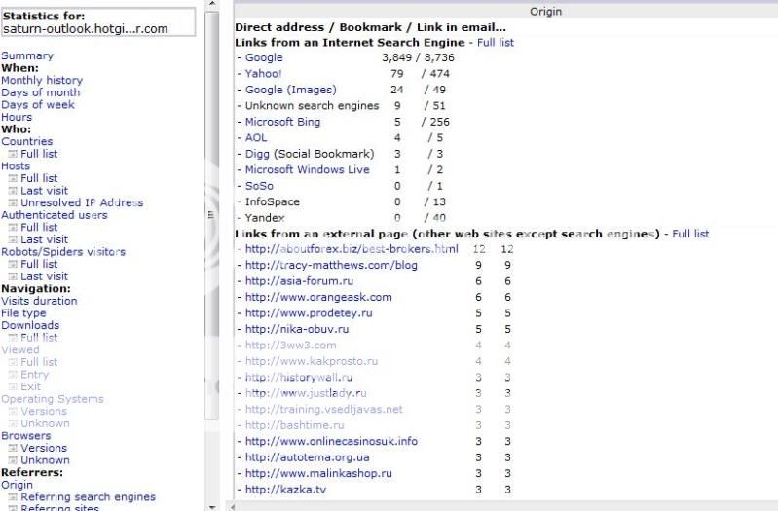778x511 pixels.
Task: Open Google (Images) link
Action: pyautogui.click(x=291, y=90)
